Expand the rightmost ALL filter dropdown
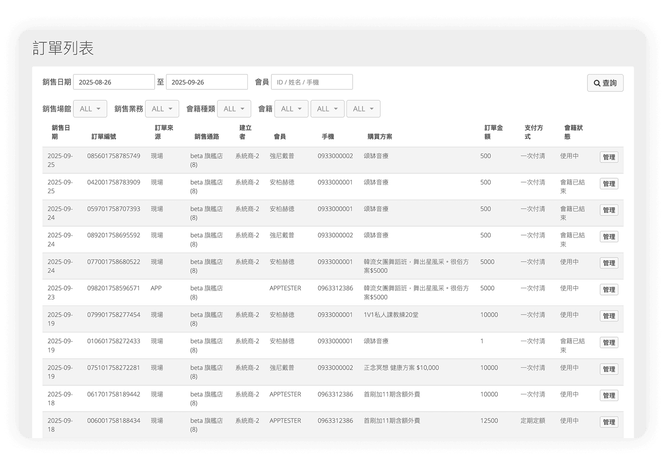The width and height of the screenshot is (665, 468). 363,108
